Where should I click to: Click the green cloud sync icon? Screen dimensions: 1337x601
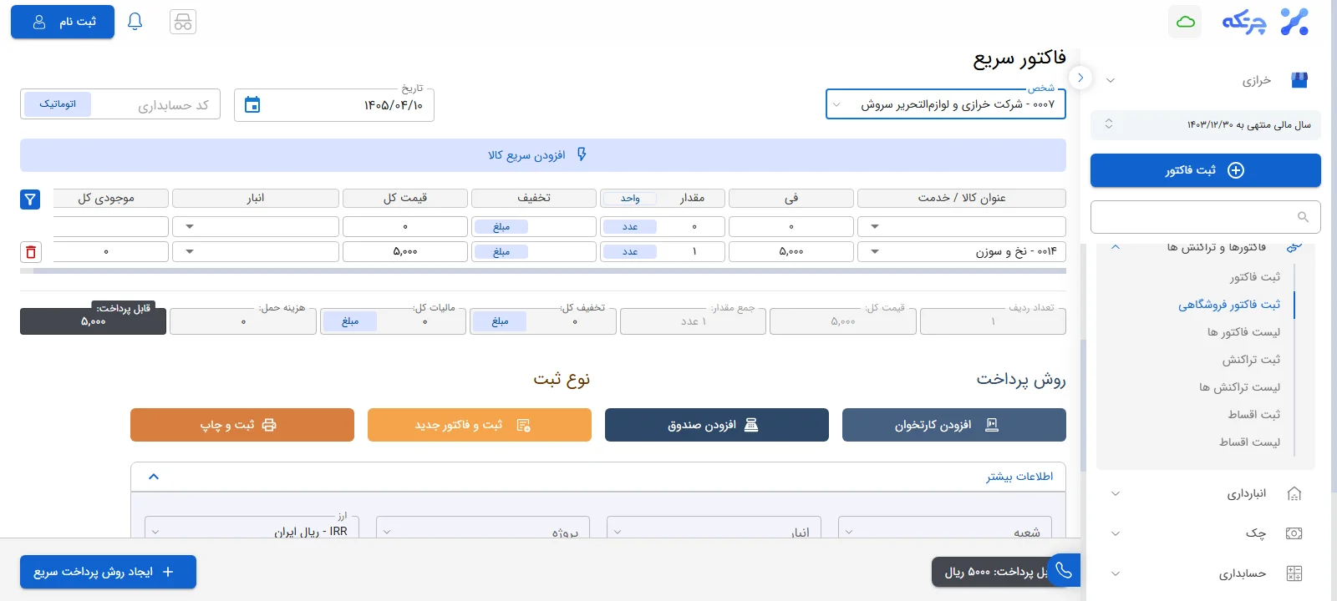pyautogui.click(x=1185, y=22)
